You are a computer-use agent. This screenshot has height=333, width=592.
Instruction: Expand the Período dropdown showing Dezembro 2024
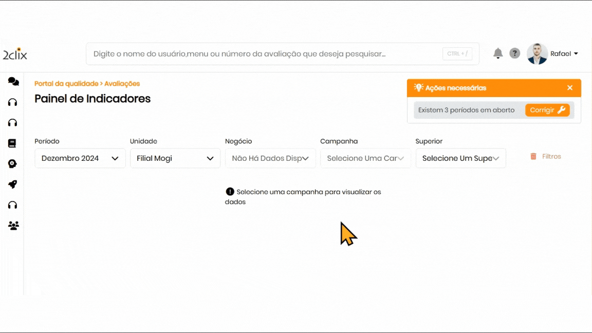(80, 158)
